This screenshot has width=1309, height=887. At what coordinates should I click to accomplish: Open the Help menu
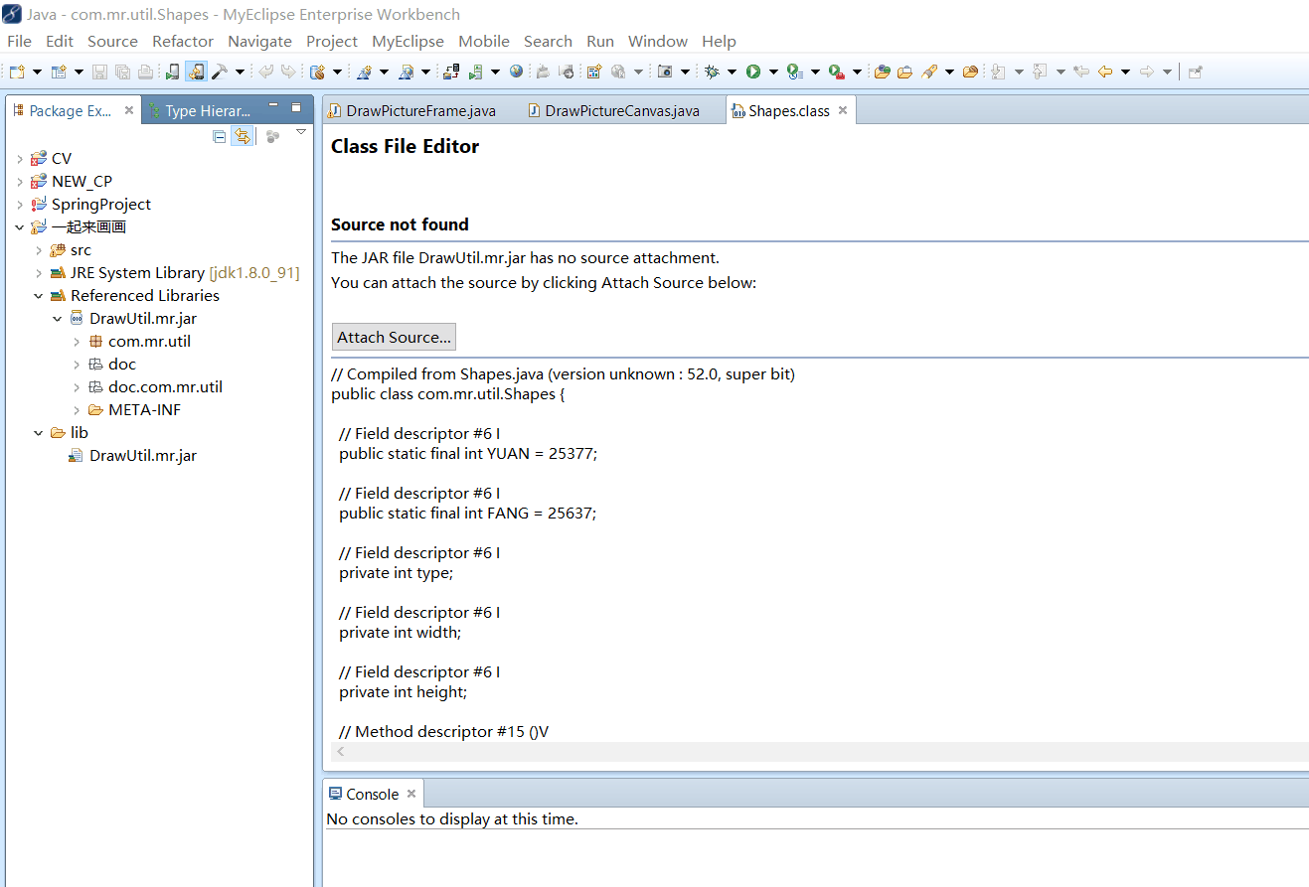tap(719, 41)
